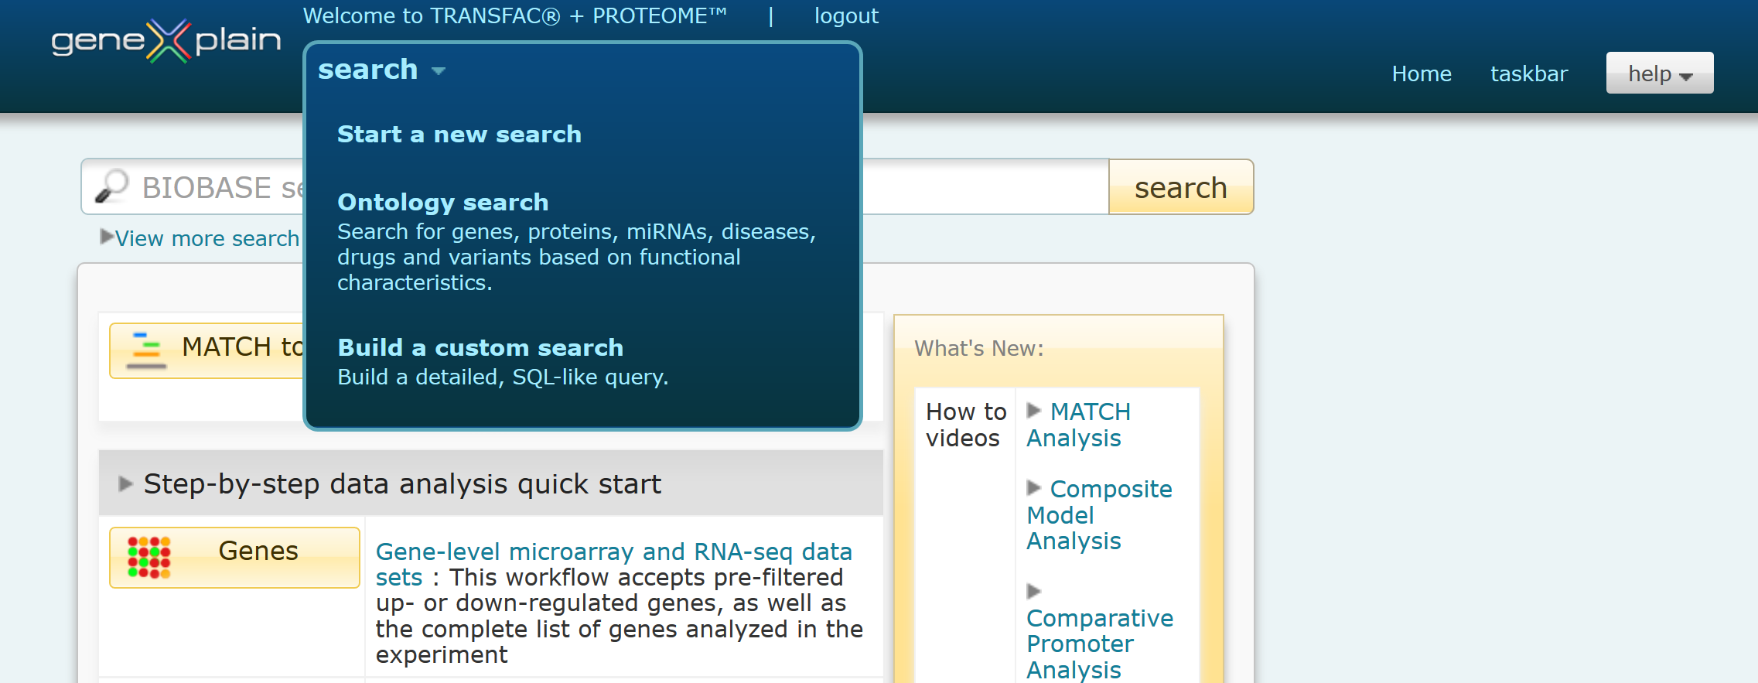Select Ontology search menu entry
The height and width of the screenshot is (683, 1758).
(x=442, y=202)
